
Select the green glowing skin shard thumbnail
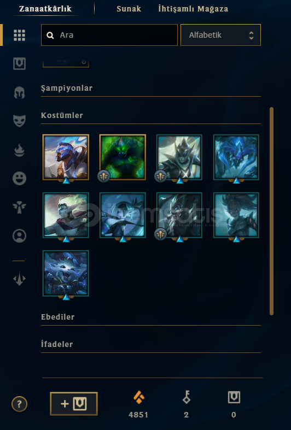(x=123, y=157)
